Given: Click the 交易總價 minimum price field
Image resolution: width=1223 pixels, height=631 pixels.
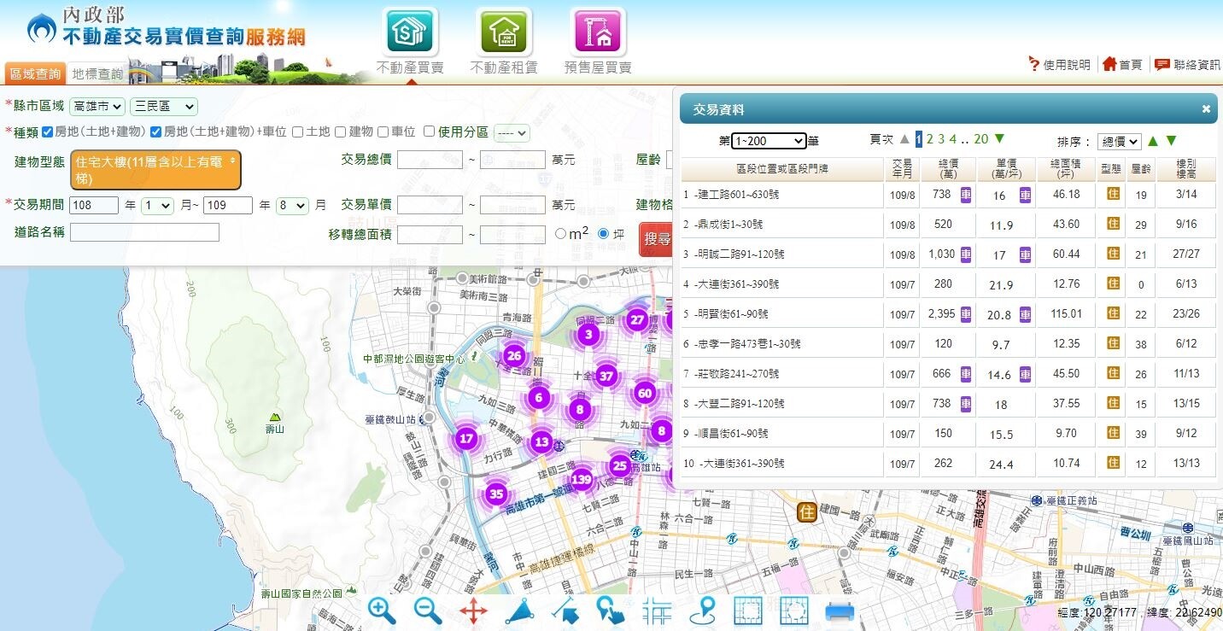Looking at the screenshot, I should (x=430, y=160).
